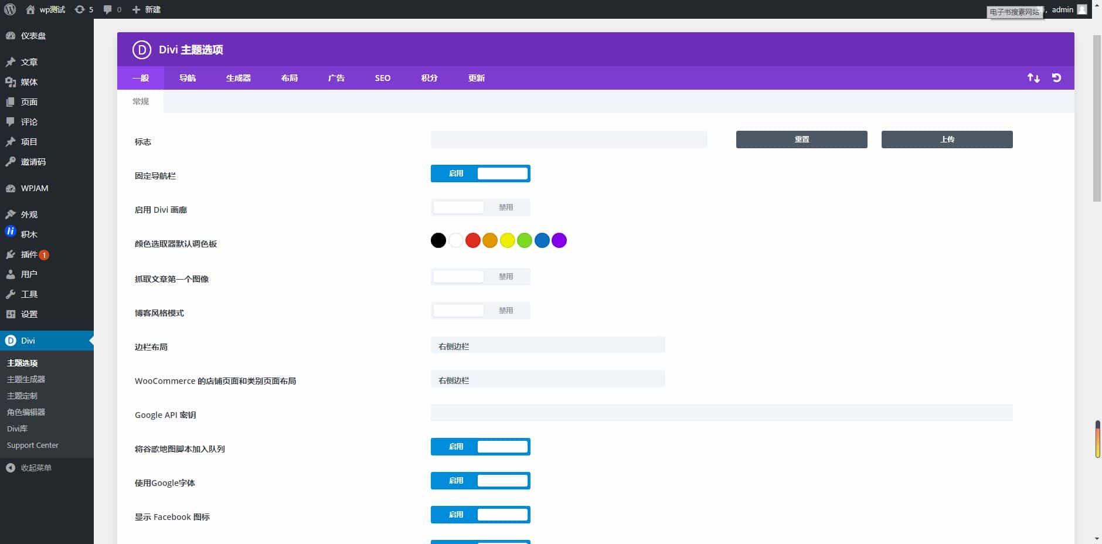Switch to 生成器 tab
This screenshot has height=544, width=1102.
(239, 78)
